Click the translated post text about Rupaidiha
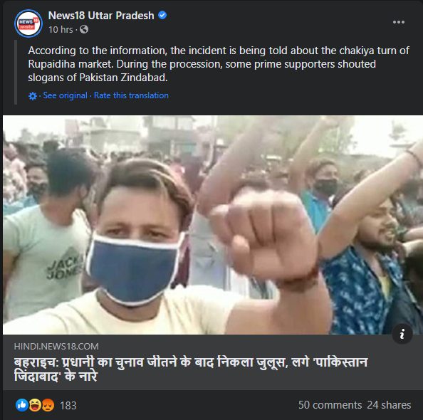423x420 pixels. pos(219,64)
